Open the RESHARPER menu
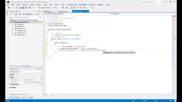The width and height of the screenshot is (182, 102). tap(83, 5)
